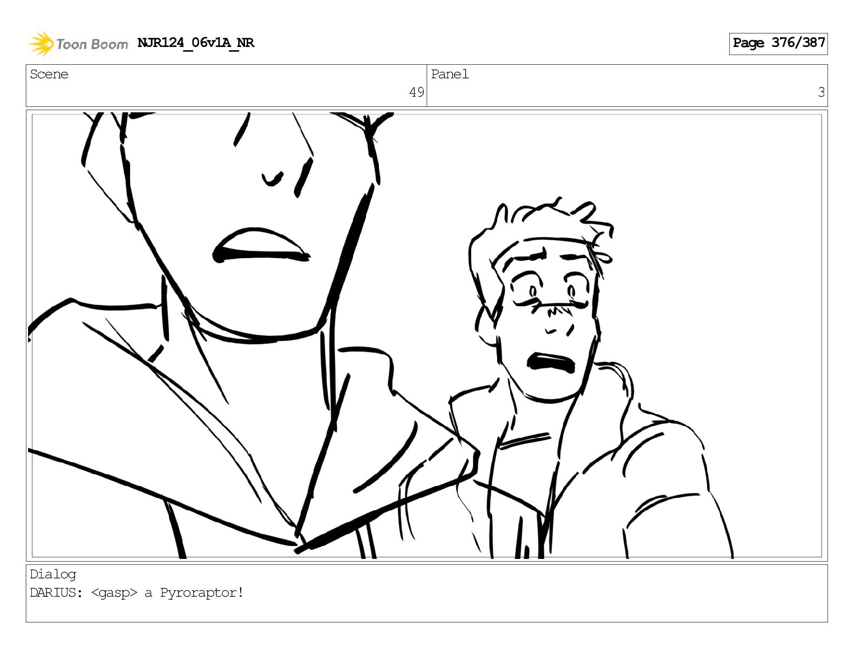Click the Dialog label

53,574
